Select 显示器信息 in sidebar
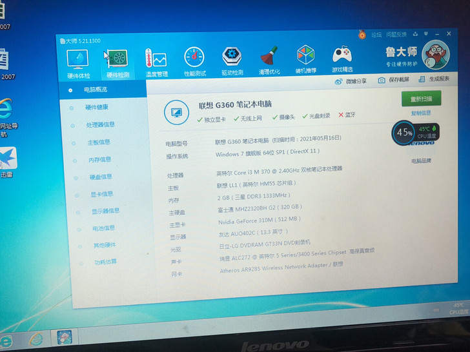The height and width of the screenshot is (352, 470). [105, 211]
